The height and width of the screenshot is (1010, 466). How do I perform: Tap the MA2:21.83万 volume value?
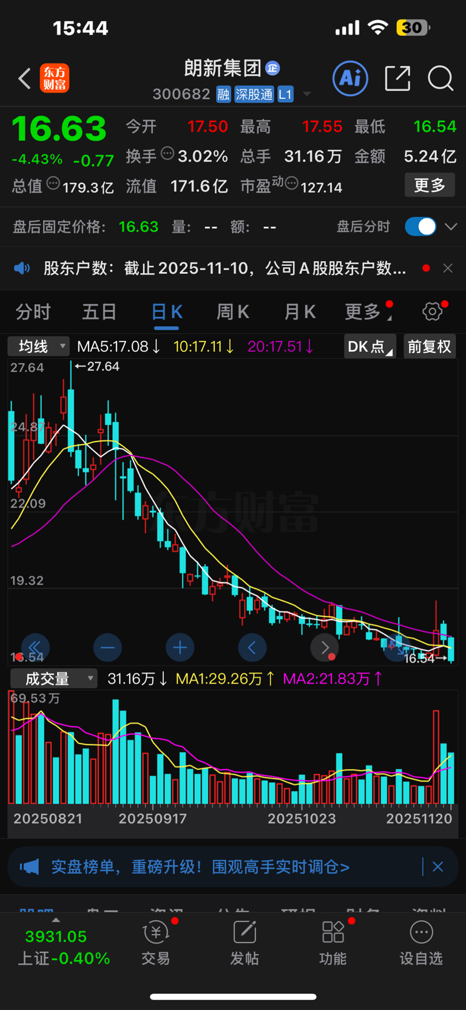coord(333,678)
